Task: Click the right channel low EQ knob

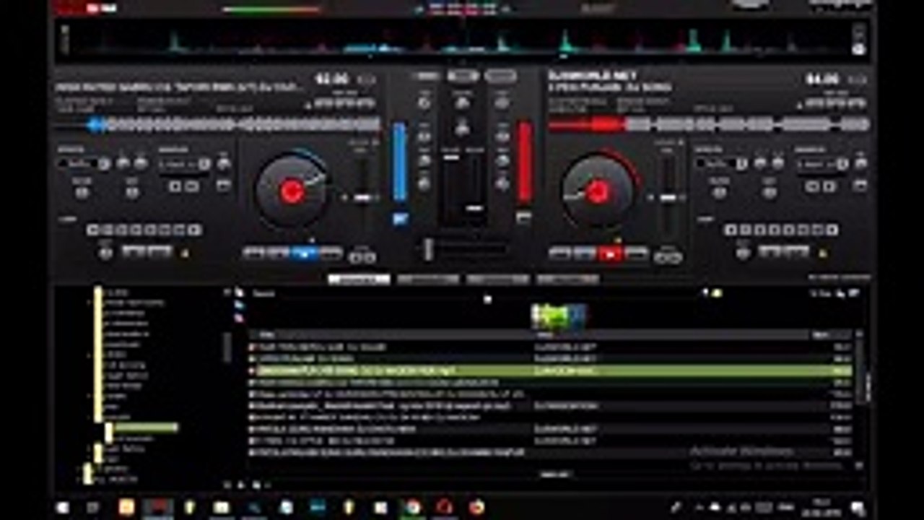Action: pyautogui.click(x=502, y=183)
